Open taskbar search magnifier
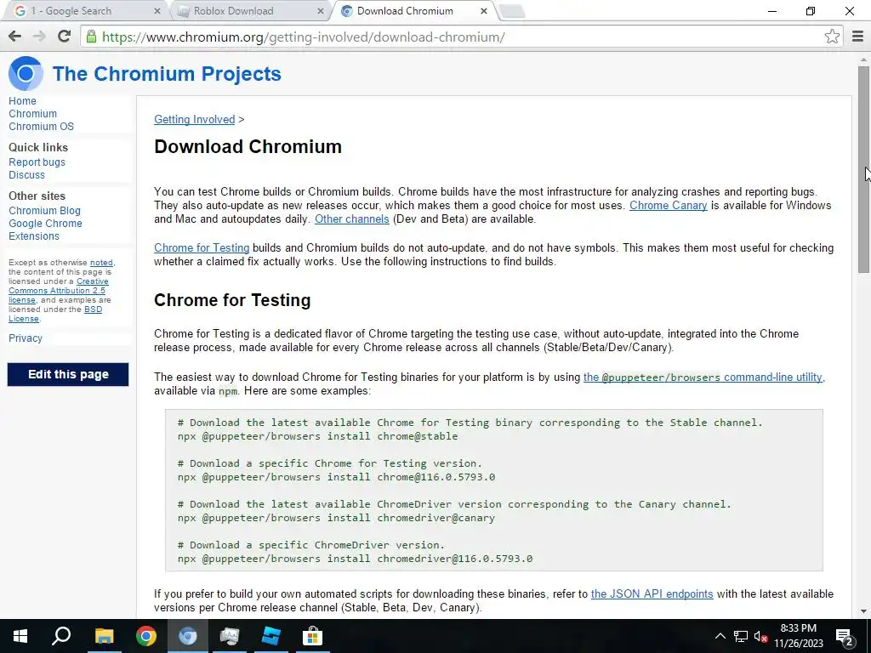The width and height of the screenshot is (871, 653). pos(61,636)
